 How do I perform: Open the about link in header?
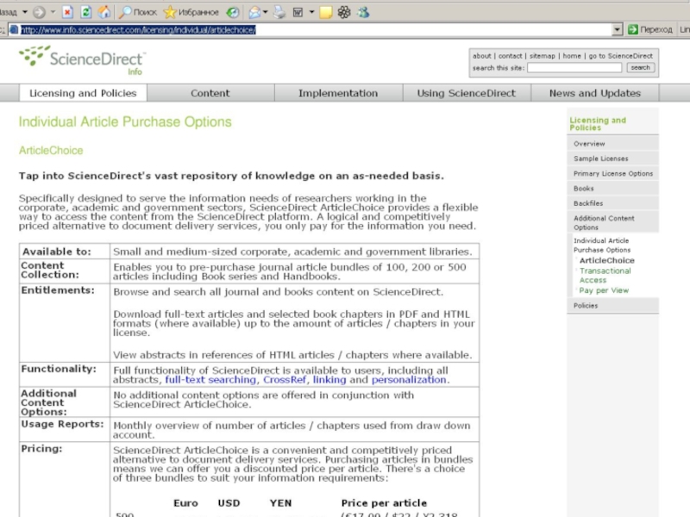(x=482, y=56)
